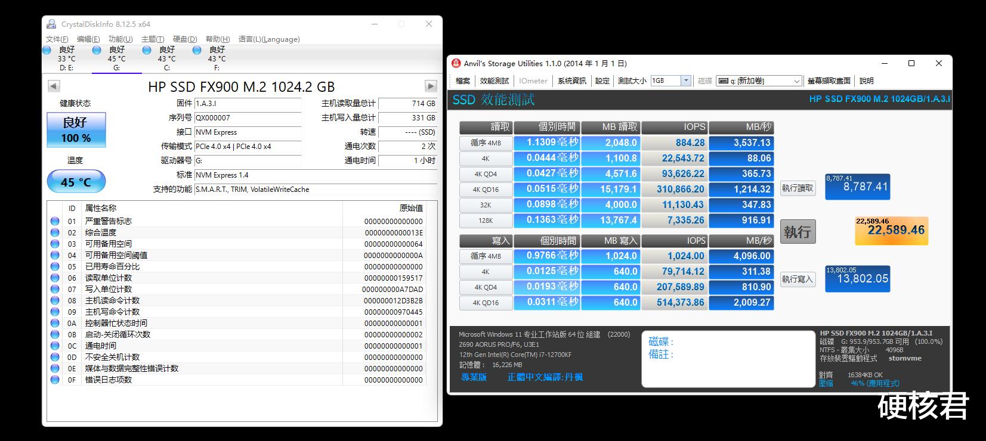Viewport: 986px width, 441px height.
Task: Click the 128K read test button
Action: pyautogui.click(x=486, y=220)
